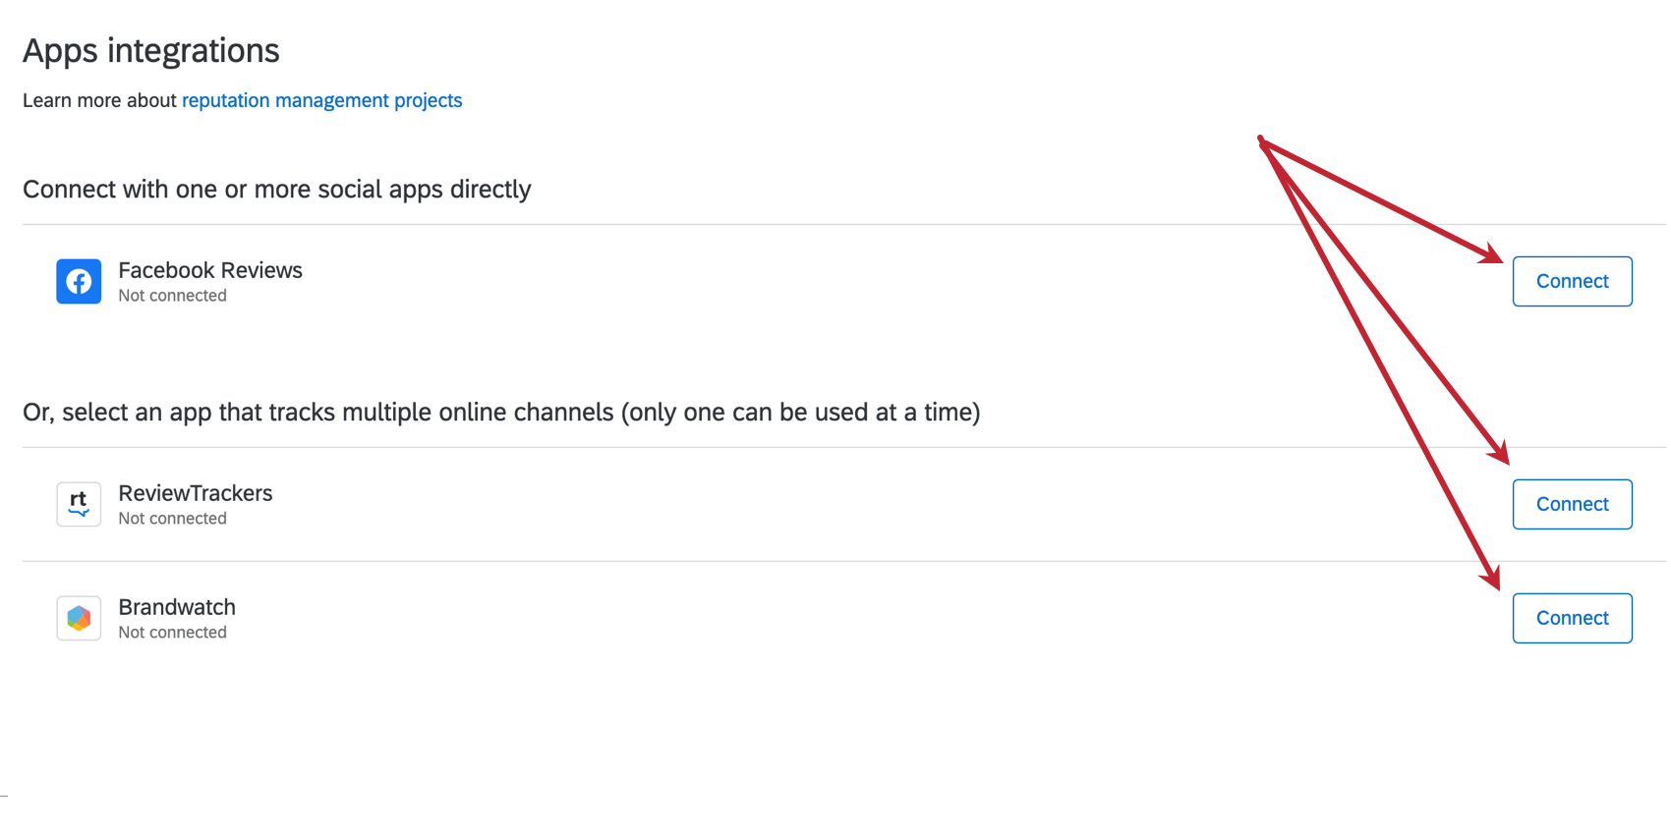Select the ReviewTrackers app name
This screenshot has height=835, width=1671.
click(x=196, y=493)
